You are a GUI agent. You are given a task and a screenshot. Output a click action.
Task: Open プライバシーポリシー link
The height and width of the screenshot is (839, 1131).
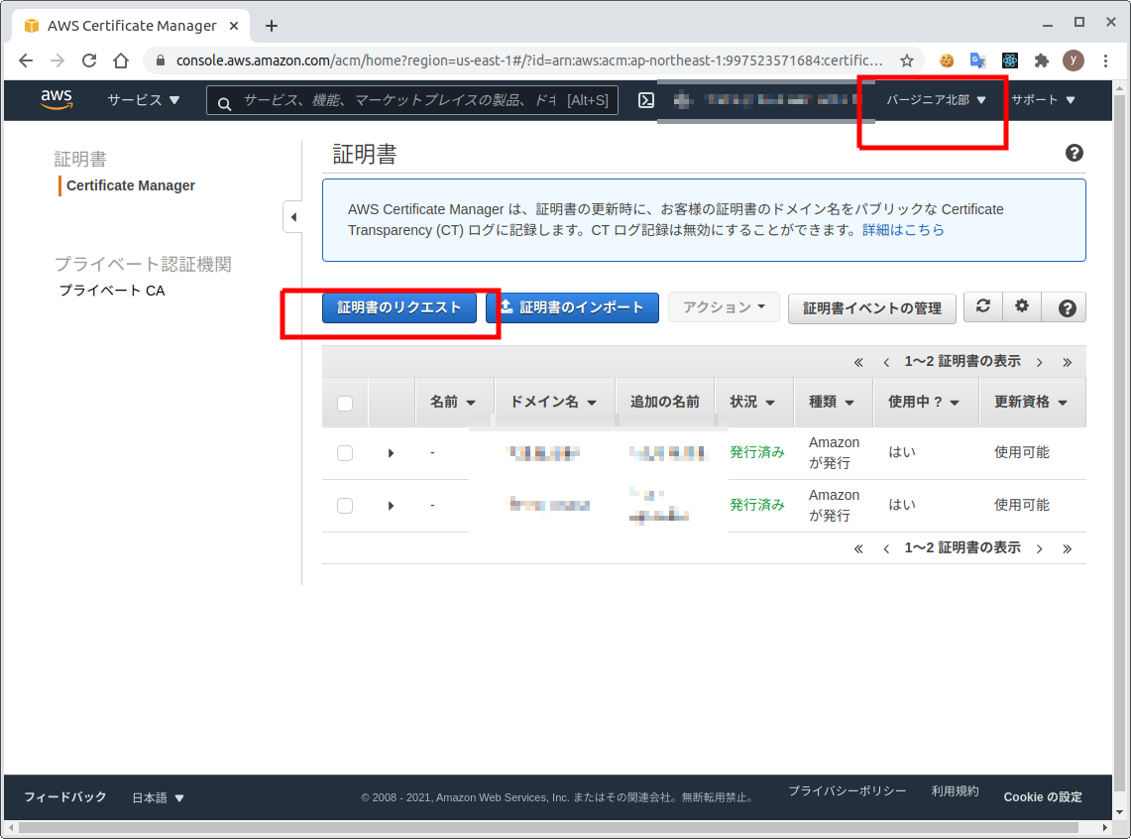tap(847, 790)
